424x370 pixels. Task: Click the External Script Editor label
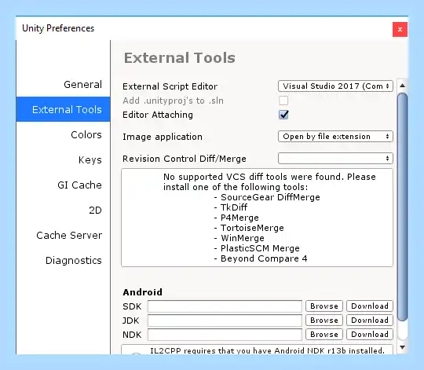pyautogui.click(x=170, y=86)
